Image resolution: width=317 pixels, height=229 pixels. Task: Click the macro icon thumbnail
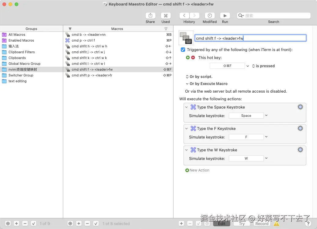point(186,38)
